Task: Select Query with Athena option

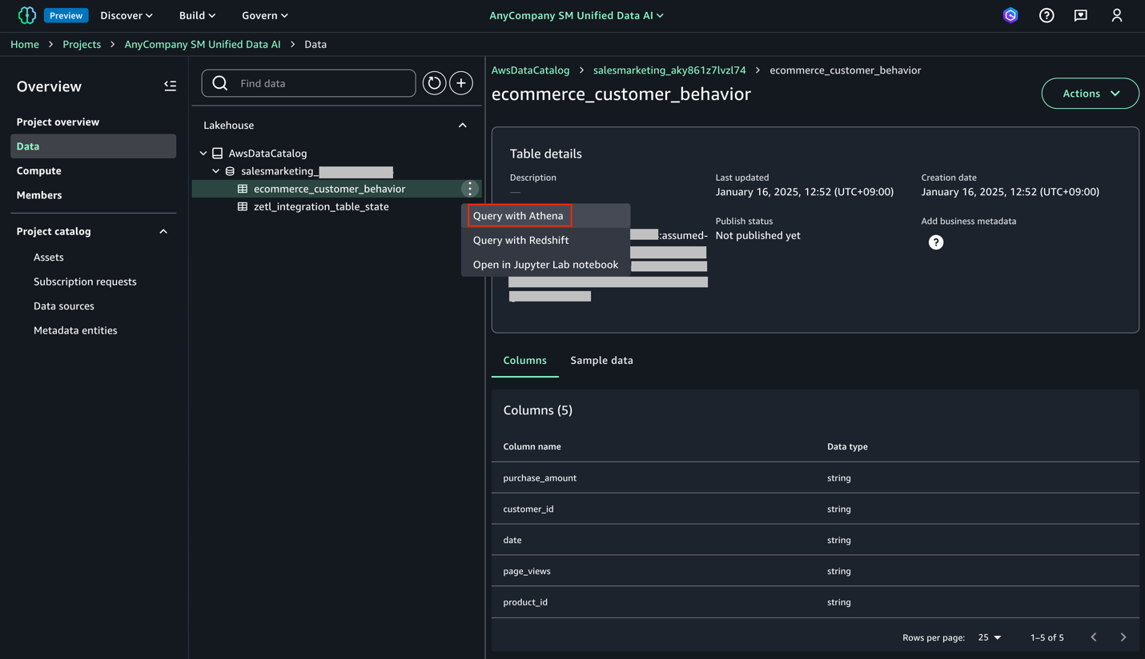Action: [519, 215]
